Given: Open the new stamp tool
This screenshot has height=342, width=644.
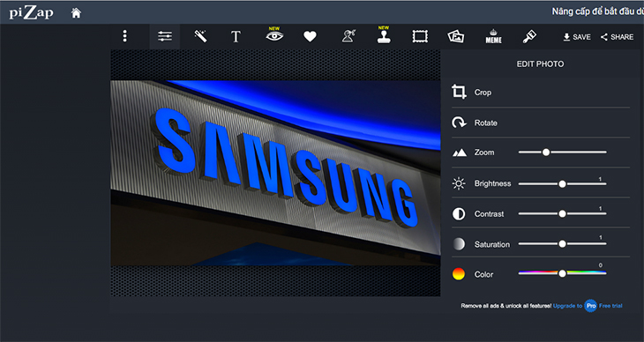Looking at the screenshot, I should 384,35.
